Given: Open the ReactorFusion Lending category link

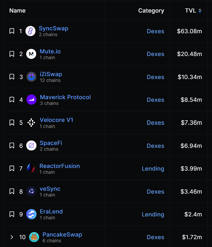Looking at the screenshot, I should [x=153, y=169].
